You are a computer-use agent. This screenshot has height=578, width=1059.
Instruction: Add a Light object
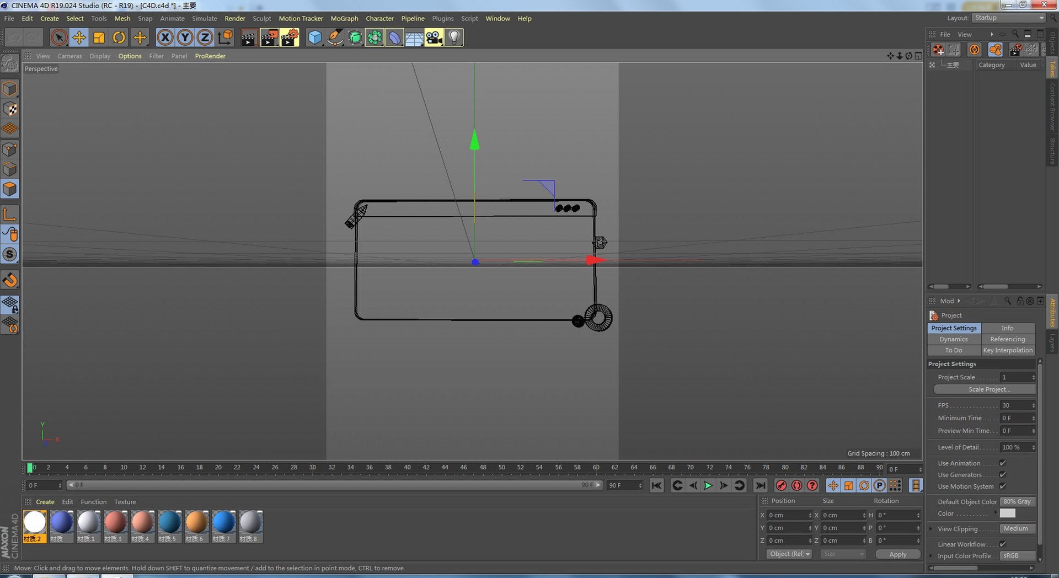click(x=454, y=38)
